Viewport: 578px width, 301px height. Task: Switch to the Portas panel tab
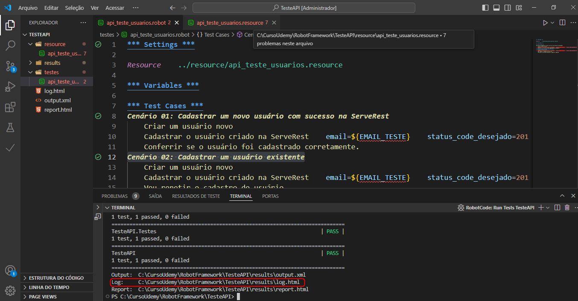270,196
